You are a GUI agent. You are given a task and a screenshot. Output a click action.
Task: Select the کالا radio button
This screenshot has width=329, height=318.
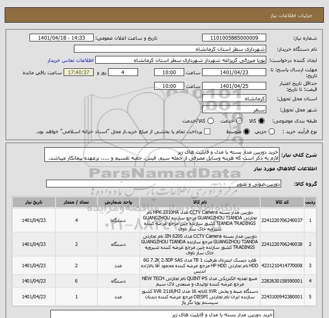point(261,121)
